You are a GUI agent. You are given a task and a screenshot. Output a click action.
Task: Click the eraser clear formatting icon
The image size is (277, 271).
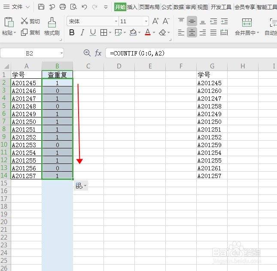[162, 33]
